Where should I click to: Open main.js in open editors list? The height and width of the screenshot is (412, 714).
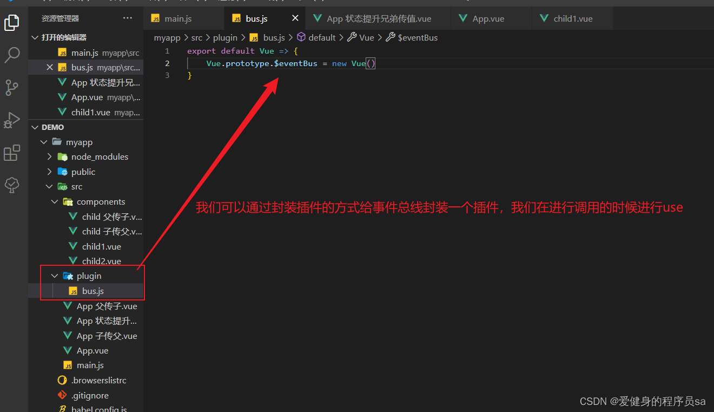(85, 53)
